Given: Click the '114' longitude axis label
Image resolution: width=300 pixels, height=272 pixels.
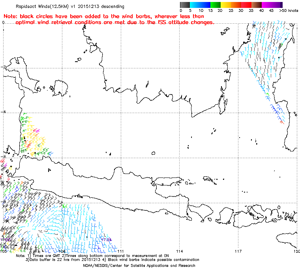Looking at the screenshot, I should [179, 251].
